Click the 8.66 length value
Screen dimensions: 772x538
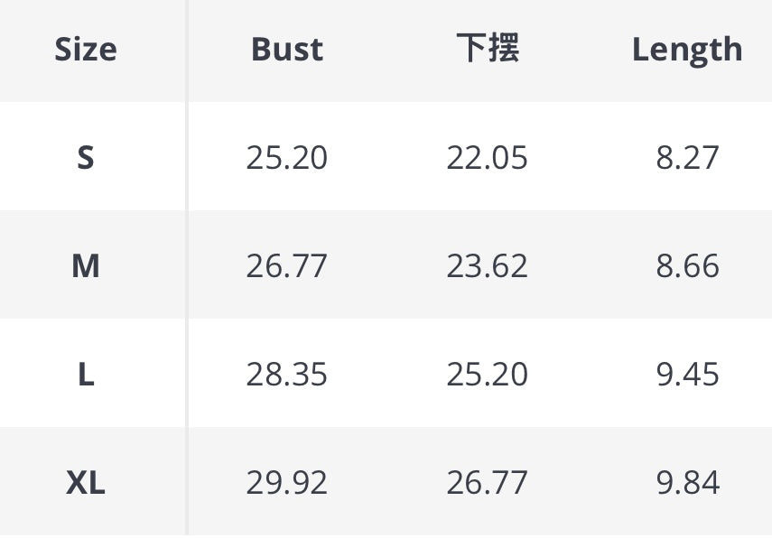click(x=687, y=266)
